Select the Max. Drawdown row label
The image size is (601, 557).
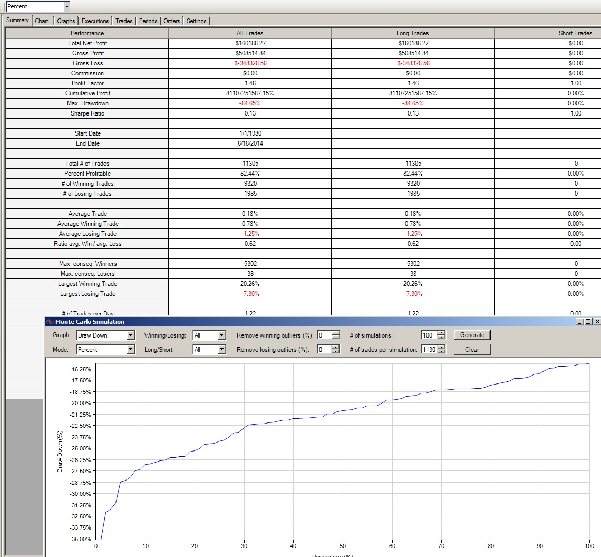click(88, 103)
